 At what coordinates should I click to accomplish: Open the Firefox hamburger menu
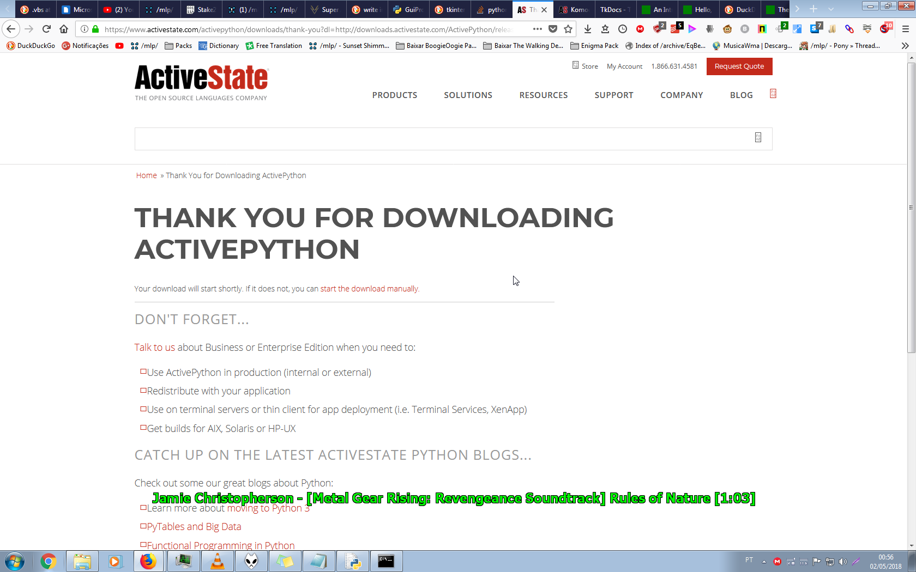click(x=905, y=29)
